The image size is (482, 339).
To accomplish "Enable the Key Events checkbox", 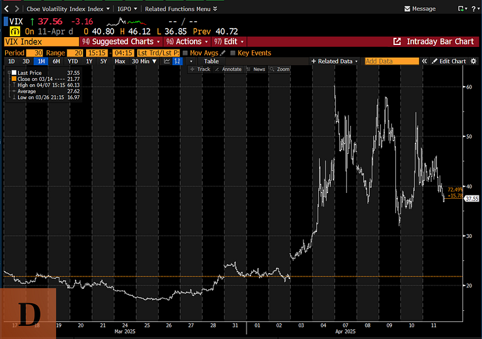I will (x=233, y=53).
